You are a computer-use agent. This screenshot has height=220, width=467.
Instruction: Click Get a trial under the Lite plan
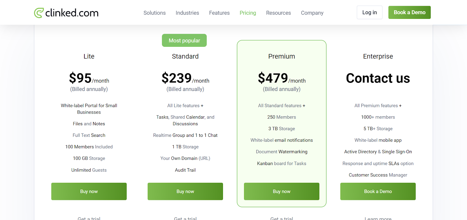pos(89,218)
